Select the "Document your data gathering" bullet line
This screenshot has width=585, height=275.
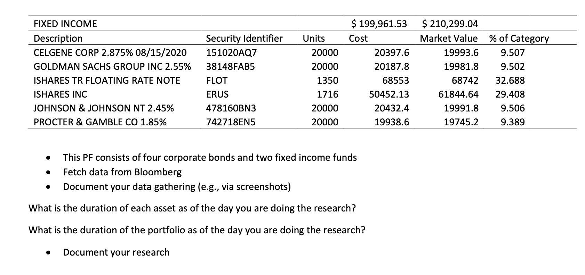177,187
